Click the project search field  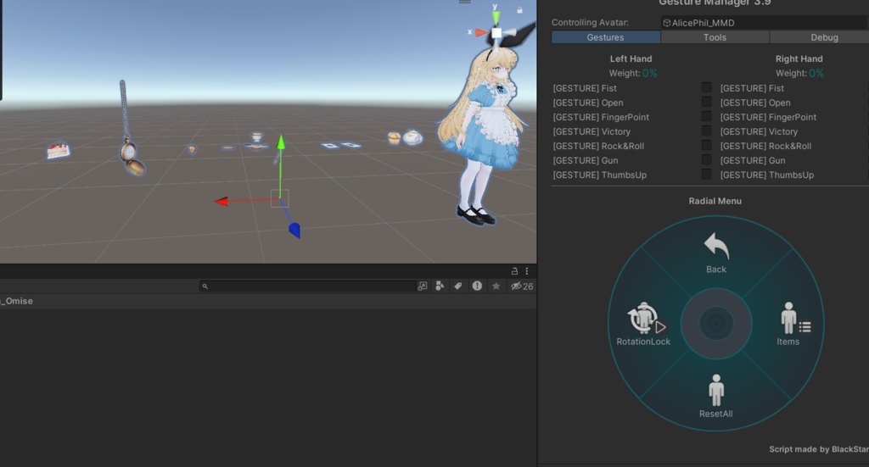[x=307, y=286]
